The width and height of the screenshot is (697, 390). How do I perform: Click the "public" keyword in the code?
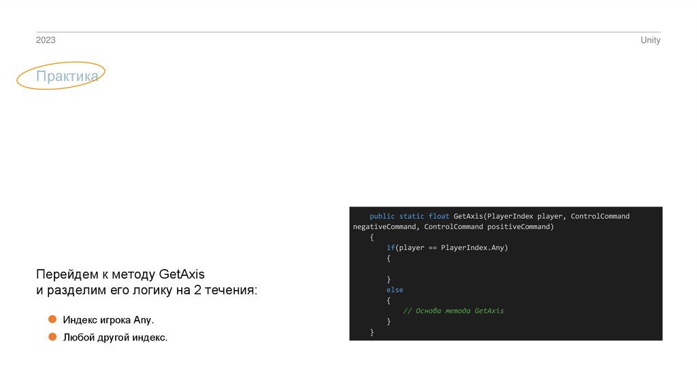point(383,216)
